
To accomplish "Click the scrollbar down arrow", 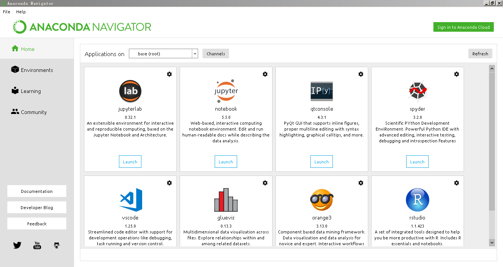I will [492, 242].
